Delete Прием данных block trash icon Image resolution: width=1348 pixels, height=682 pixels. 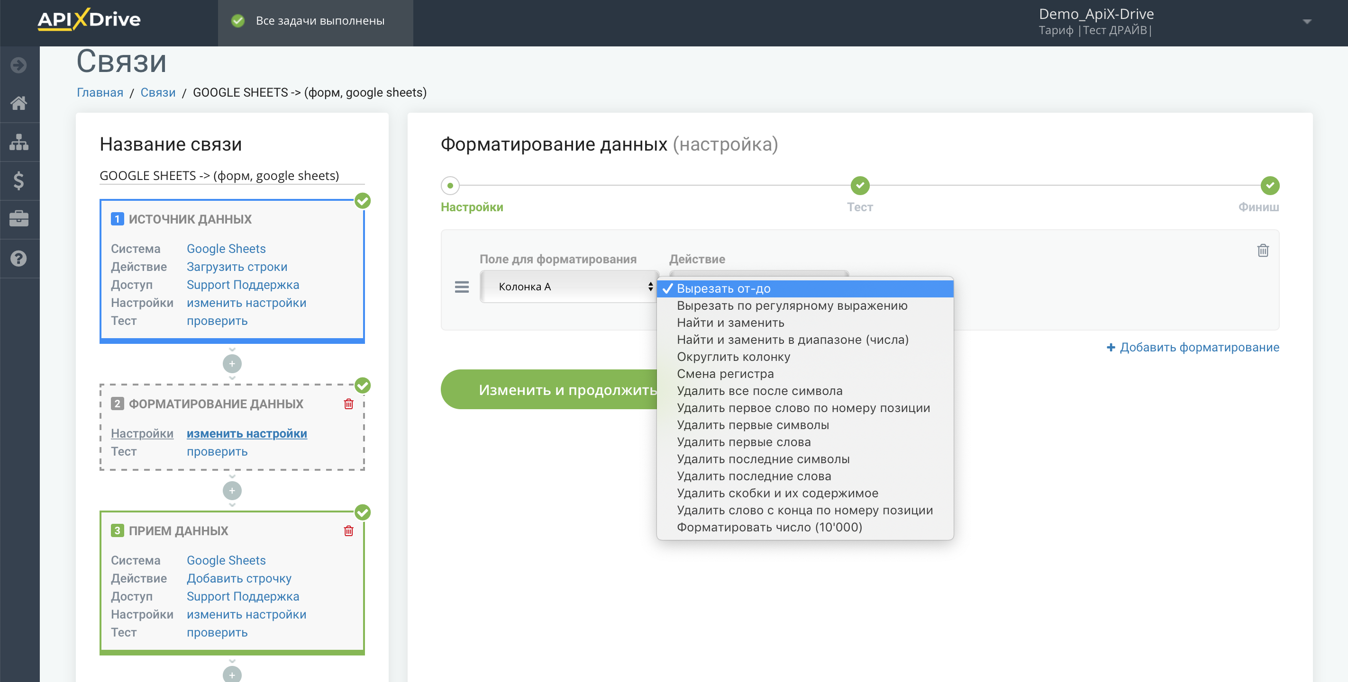click(348, 531)
